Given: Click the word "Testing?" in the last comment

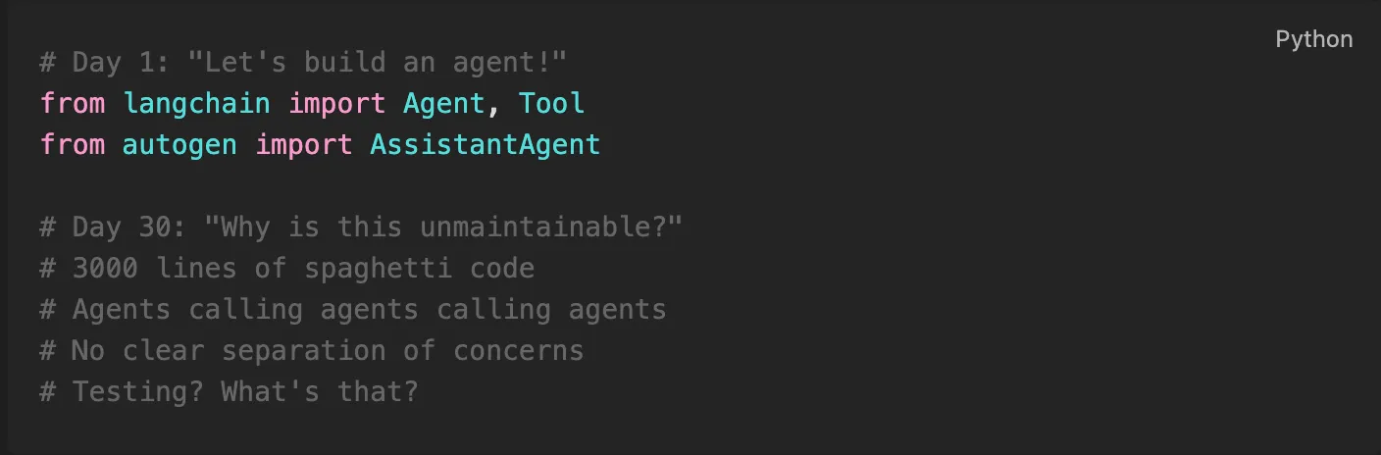Looking at the screenshot, I should coord(138,391).
